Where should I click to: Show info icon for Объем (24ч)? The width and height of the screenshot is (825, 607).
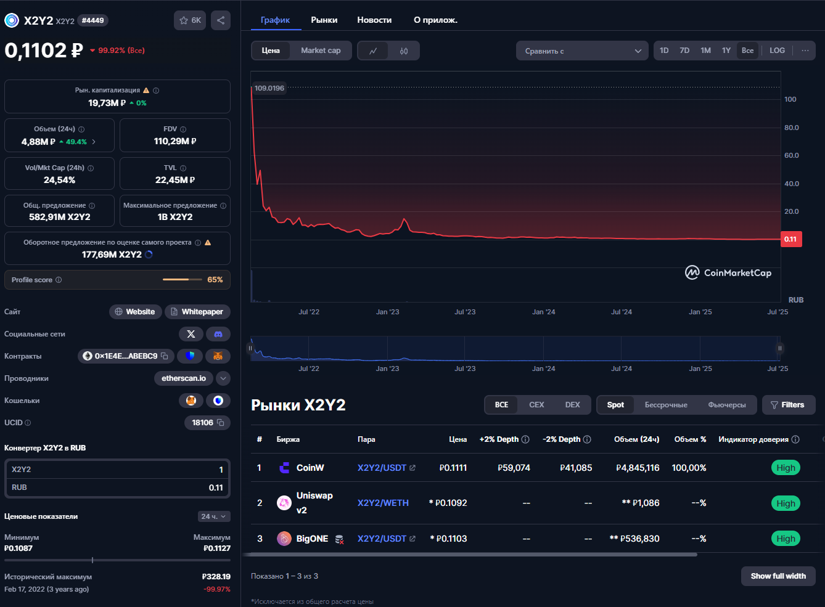(81, 129)
